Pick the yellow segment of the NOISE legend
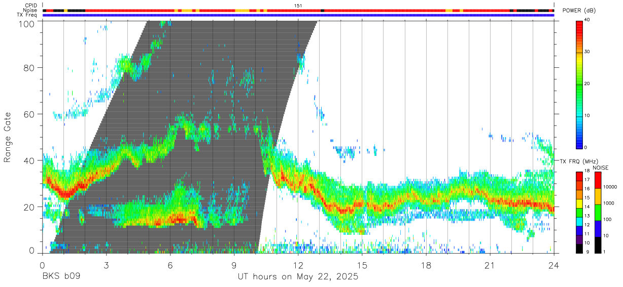 click(x=597, y=197)
